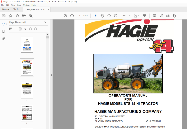This screenshot has width=187, height=129.
Task: Close the Page Thumbnails panel
Action: (45, 22)
